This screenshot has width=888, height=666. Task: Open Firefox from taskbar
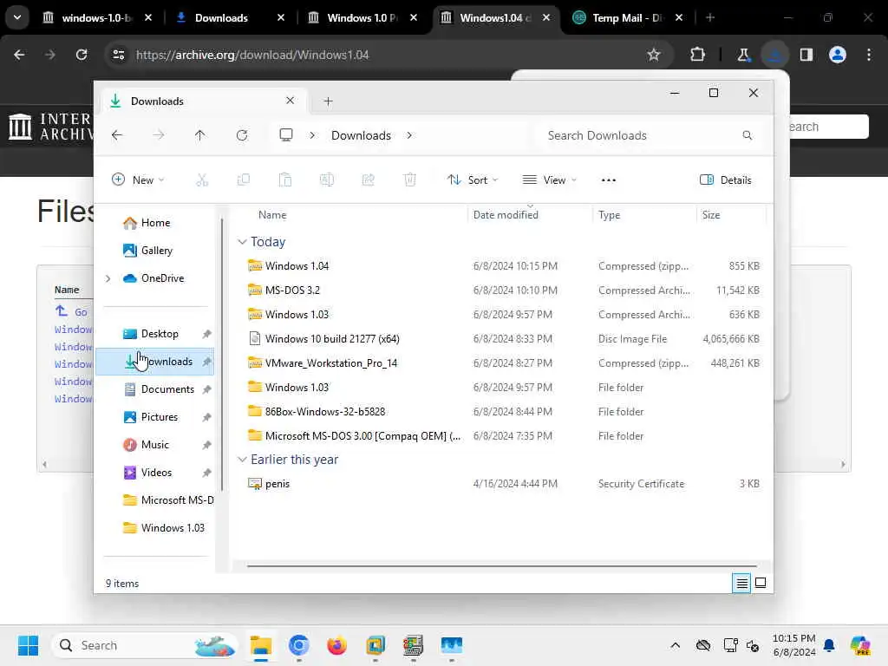pyautogui.click(x=337, y=645)
